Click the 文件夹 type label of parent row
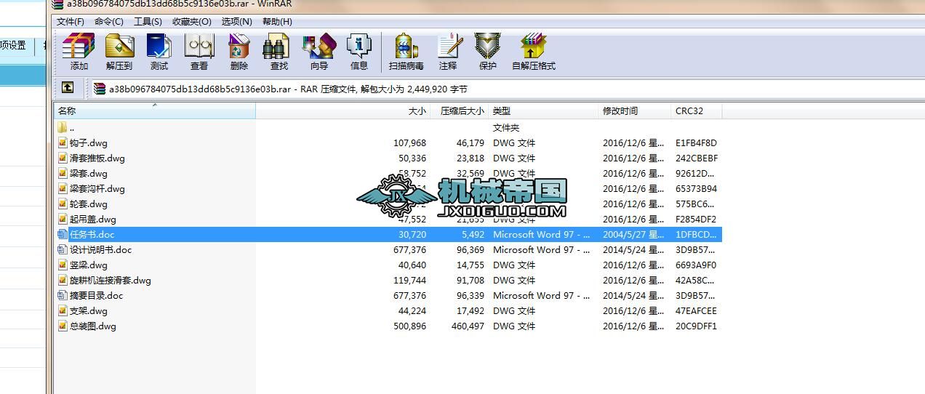Viewport: 925px width, 394px height. click(506, 127)
